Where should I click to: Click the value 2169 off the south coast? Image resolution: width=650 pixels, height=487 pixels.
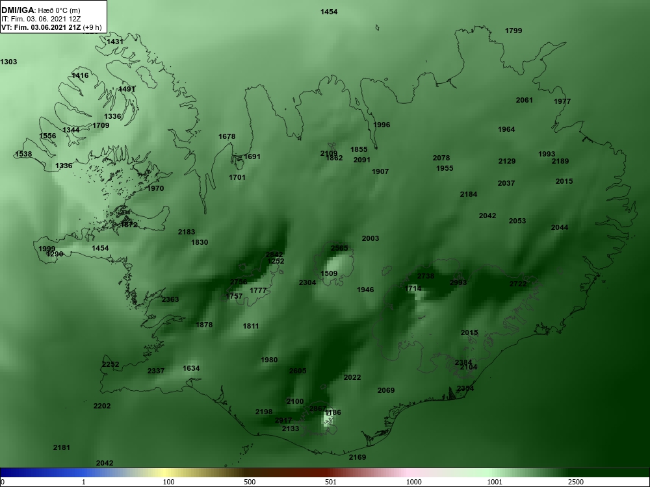[357, 457]
